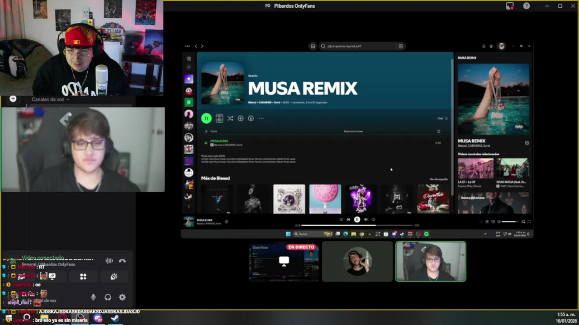This screenshot has width=579, height=325.
Task: Select the middle webcam participant tile
Action: pyautogui.click(x=357, y=261)
